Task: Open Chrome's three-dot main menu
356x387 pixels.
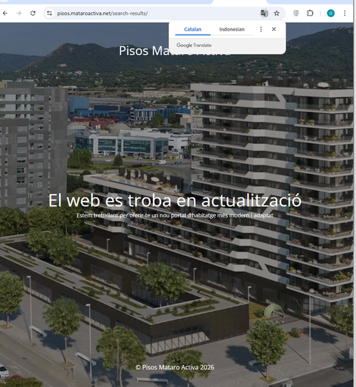Action: 345,14
